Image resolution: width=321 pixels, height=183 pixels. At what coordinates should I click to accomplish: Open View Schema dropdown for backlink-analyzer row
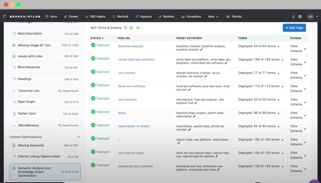305,49
